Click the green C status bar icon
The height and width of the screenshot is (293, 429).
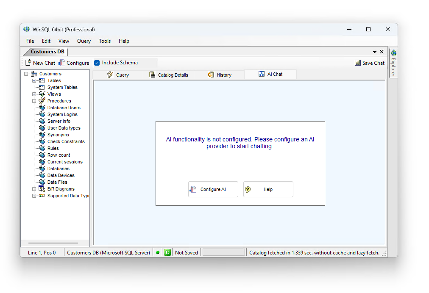click(167, 252)
